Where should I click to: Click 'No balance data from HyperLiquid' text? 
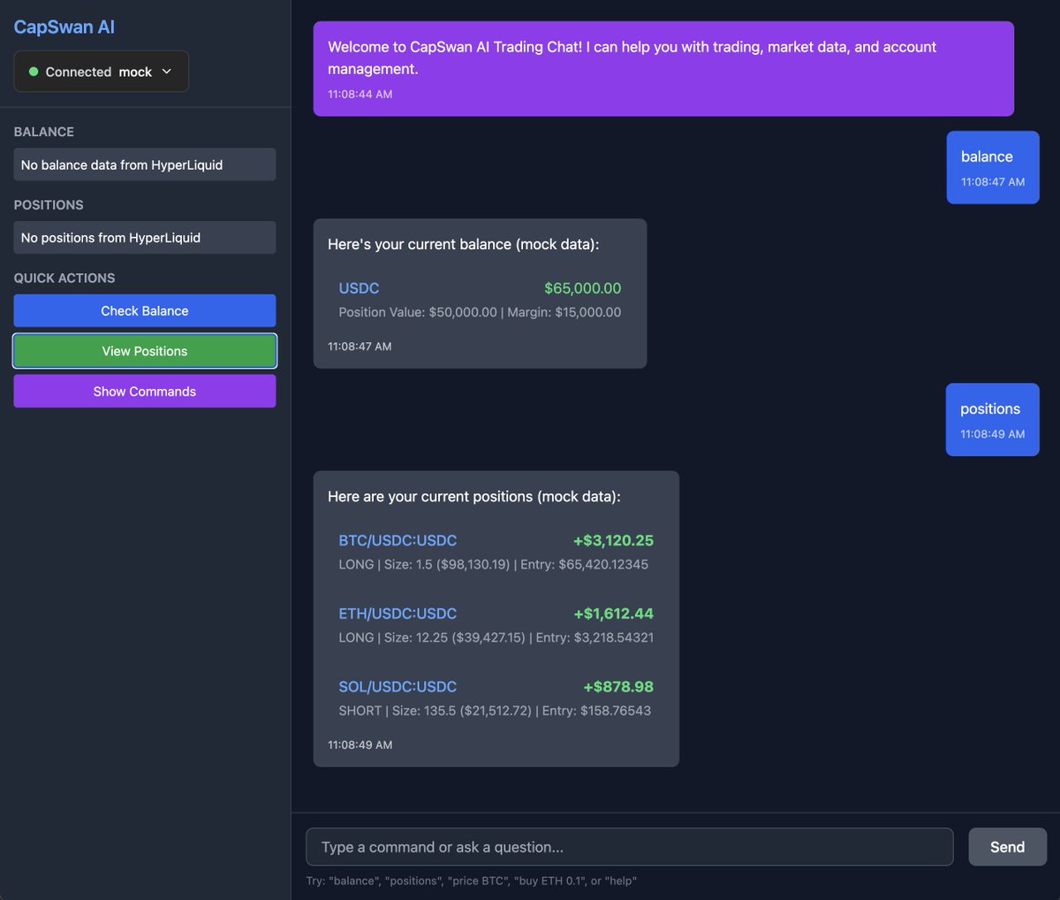[122, 164]
